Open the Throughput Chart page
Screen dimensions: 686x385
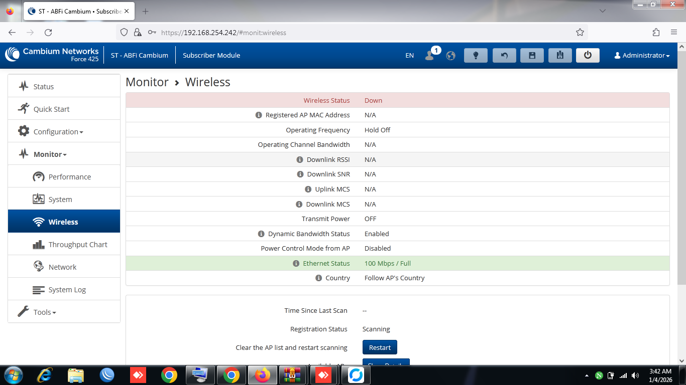click(x=77, y=245)
